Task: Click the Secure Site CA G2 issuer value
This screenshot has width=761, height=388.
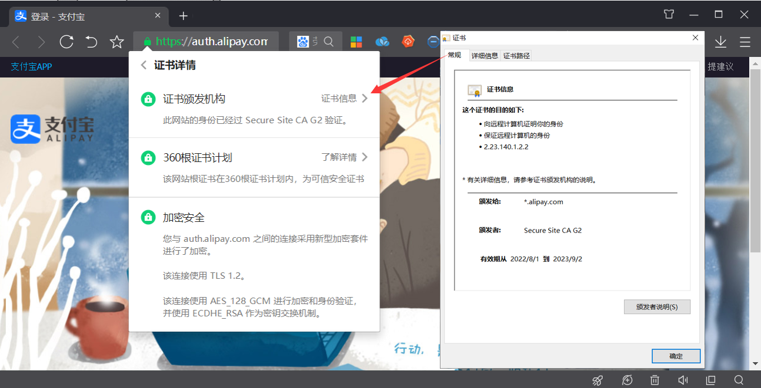Action: pyautogui.click(x=553, y=230)
